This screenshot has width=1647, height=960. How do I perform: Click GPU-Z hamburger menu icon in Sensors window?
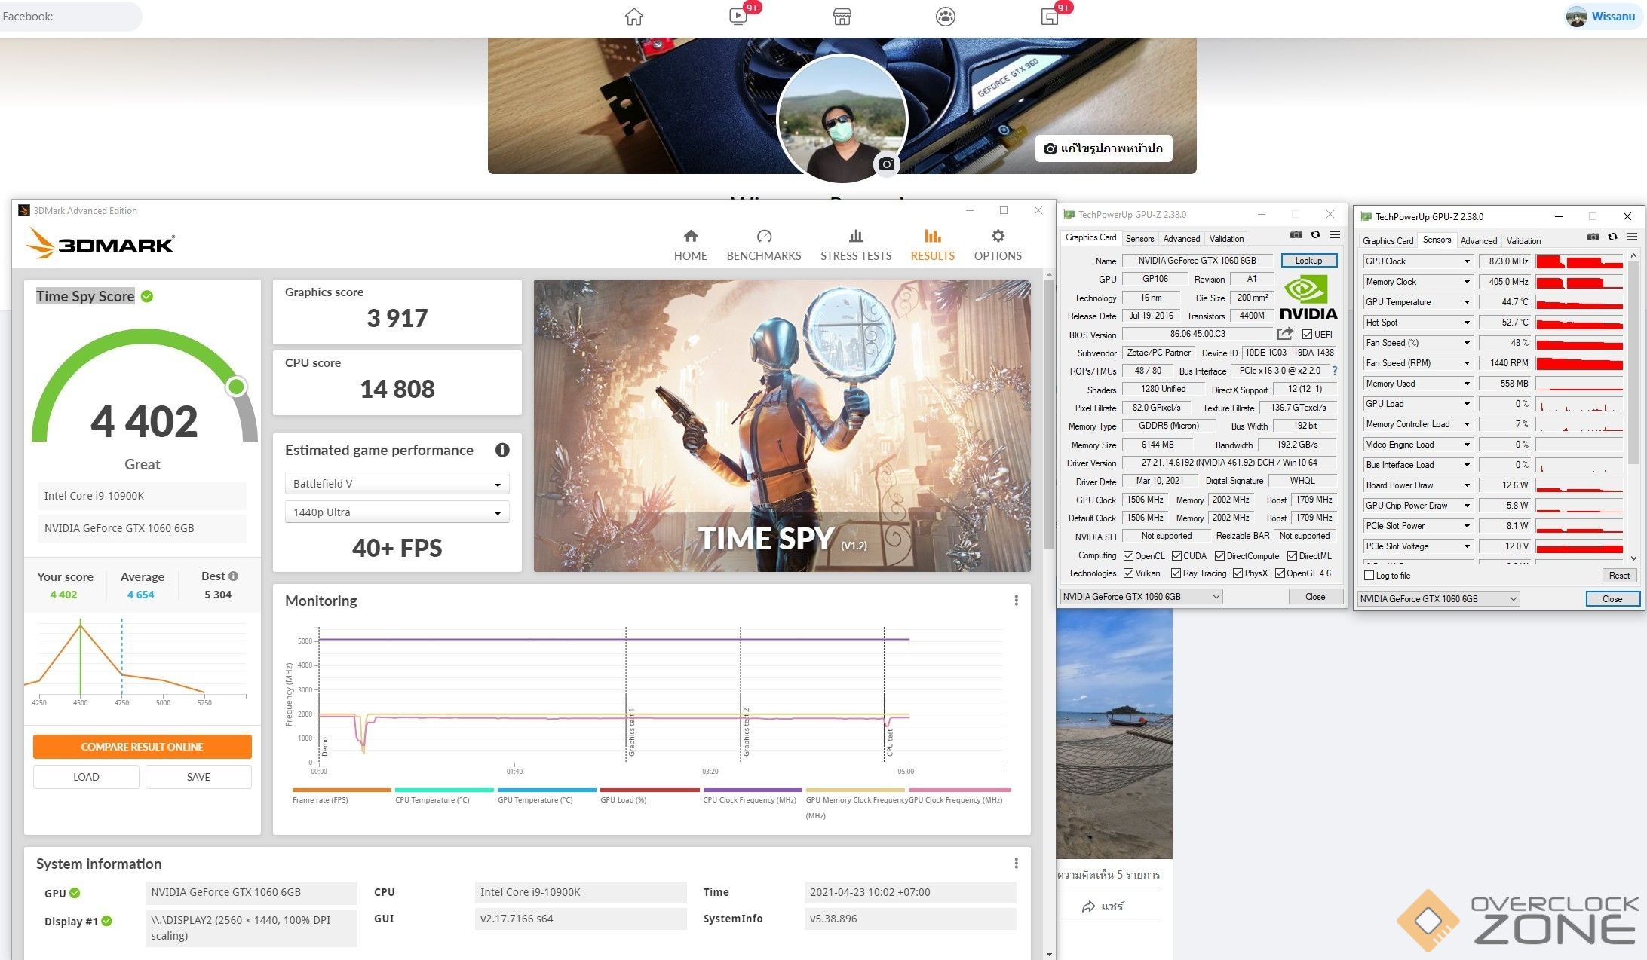pos(1632,237)
